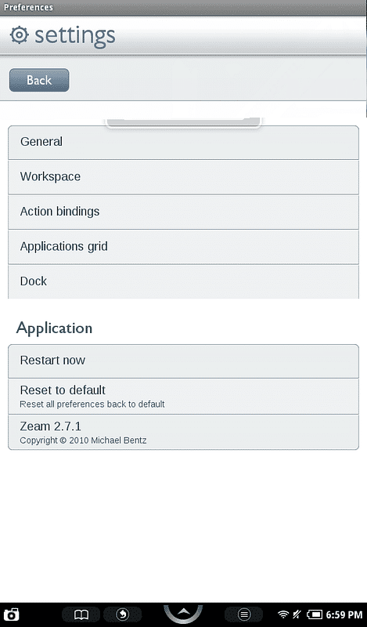Tap Zeam 2.7.1 version entry

(183, 433)
